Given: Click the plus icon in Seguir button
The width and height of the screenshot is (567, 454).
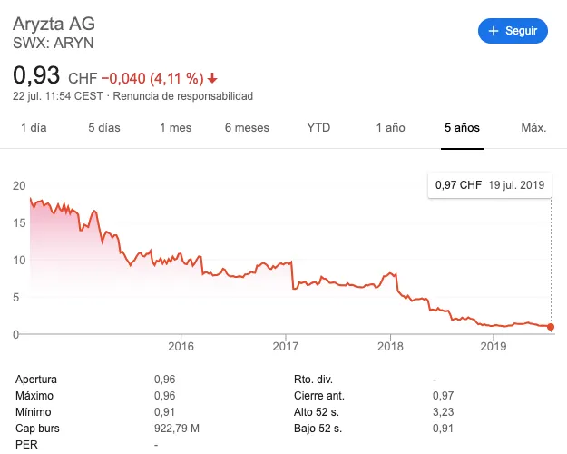Looking at the screenshot, I should coord(494,31).
